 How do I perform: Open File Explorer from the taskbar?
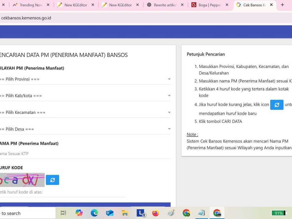(x=125, y=213)
